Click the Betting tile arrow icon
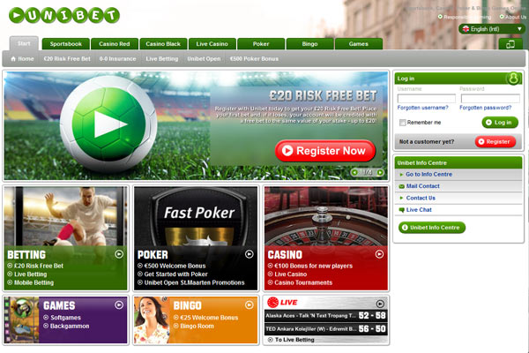Image resolution: width=529 pixels, height=353 pixels. pyautogui.click(x=119, y=254)
